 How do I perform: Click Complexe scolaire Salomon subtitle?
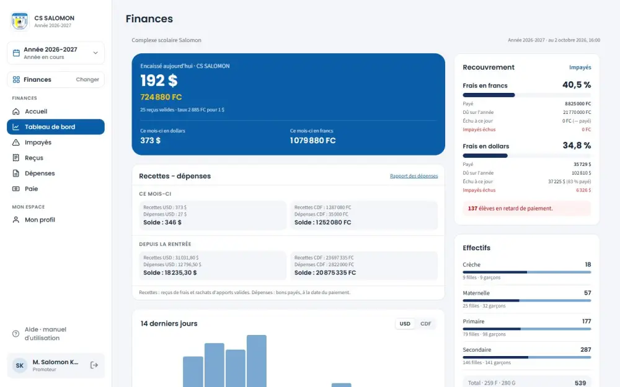pyautogui.click(x=166, y=40)
